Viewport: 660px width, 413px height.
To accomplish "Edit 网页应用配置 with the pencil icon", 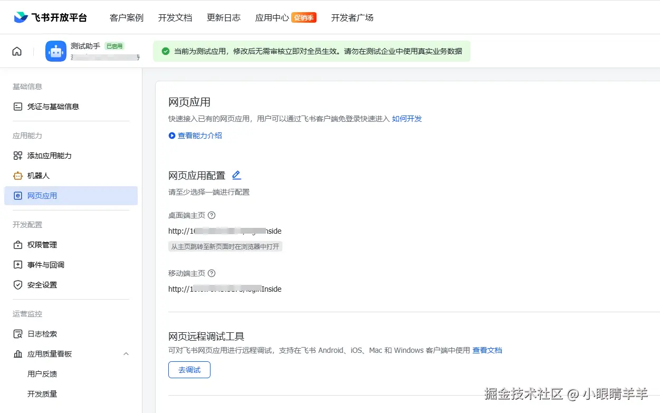I will click(x=236, y=175).
